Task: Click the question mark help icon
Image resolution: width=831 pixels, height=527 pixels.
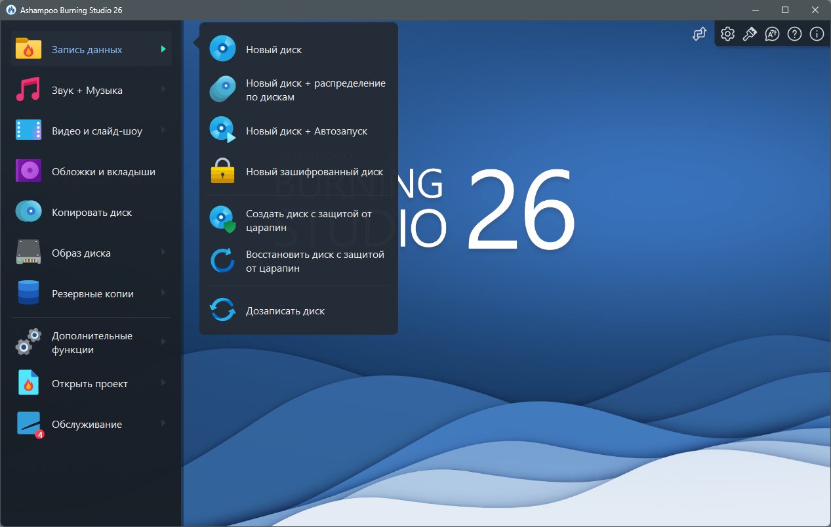Action: (x=794, y=34)
